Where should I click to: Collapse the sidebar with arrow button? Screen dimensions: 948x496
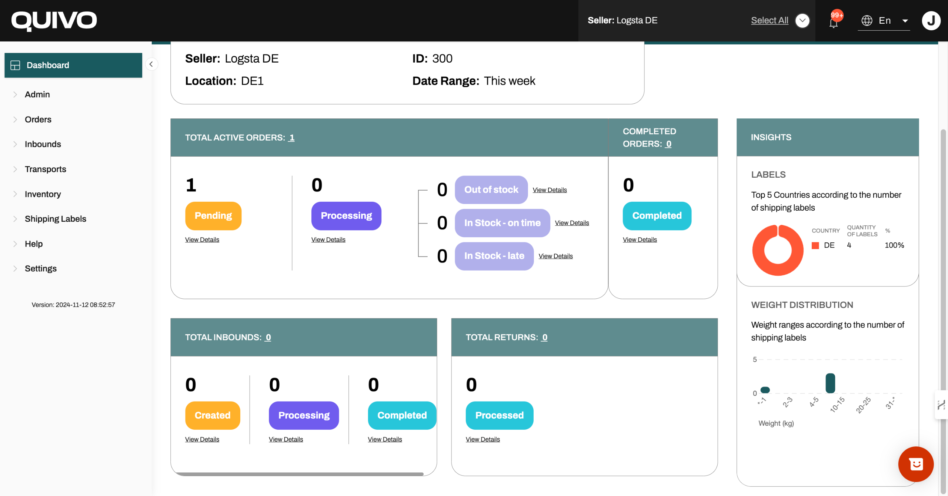(151, 64)
